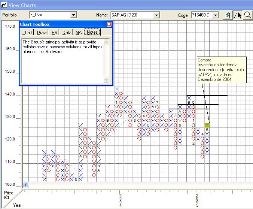Go to the Data tab
The width and height of the screenshot is (253, 209).
pos(67,33)
